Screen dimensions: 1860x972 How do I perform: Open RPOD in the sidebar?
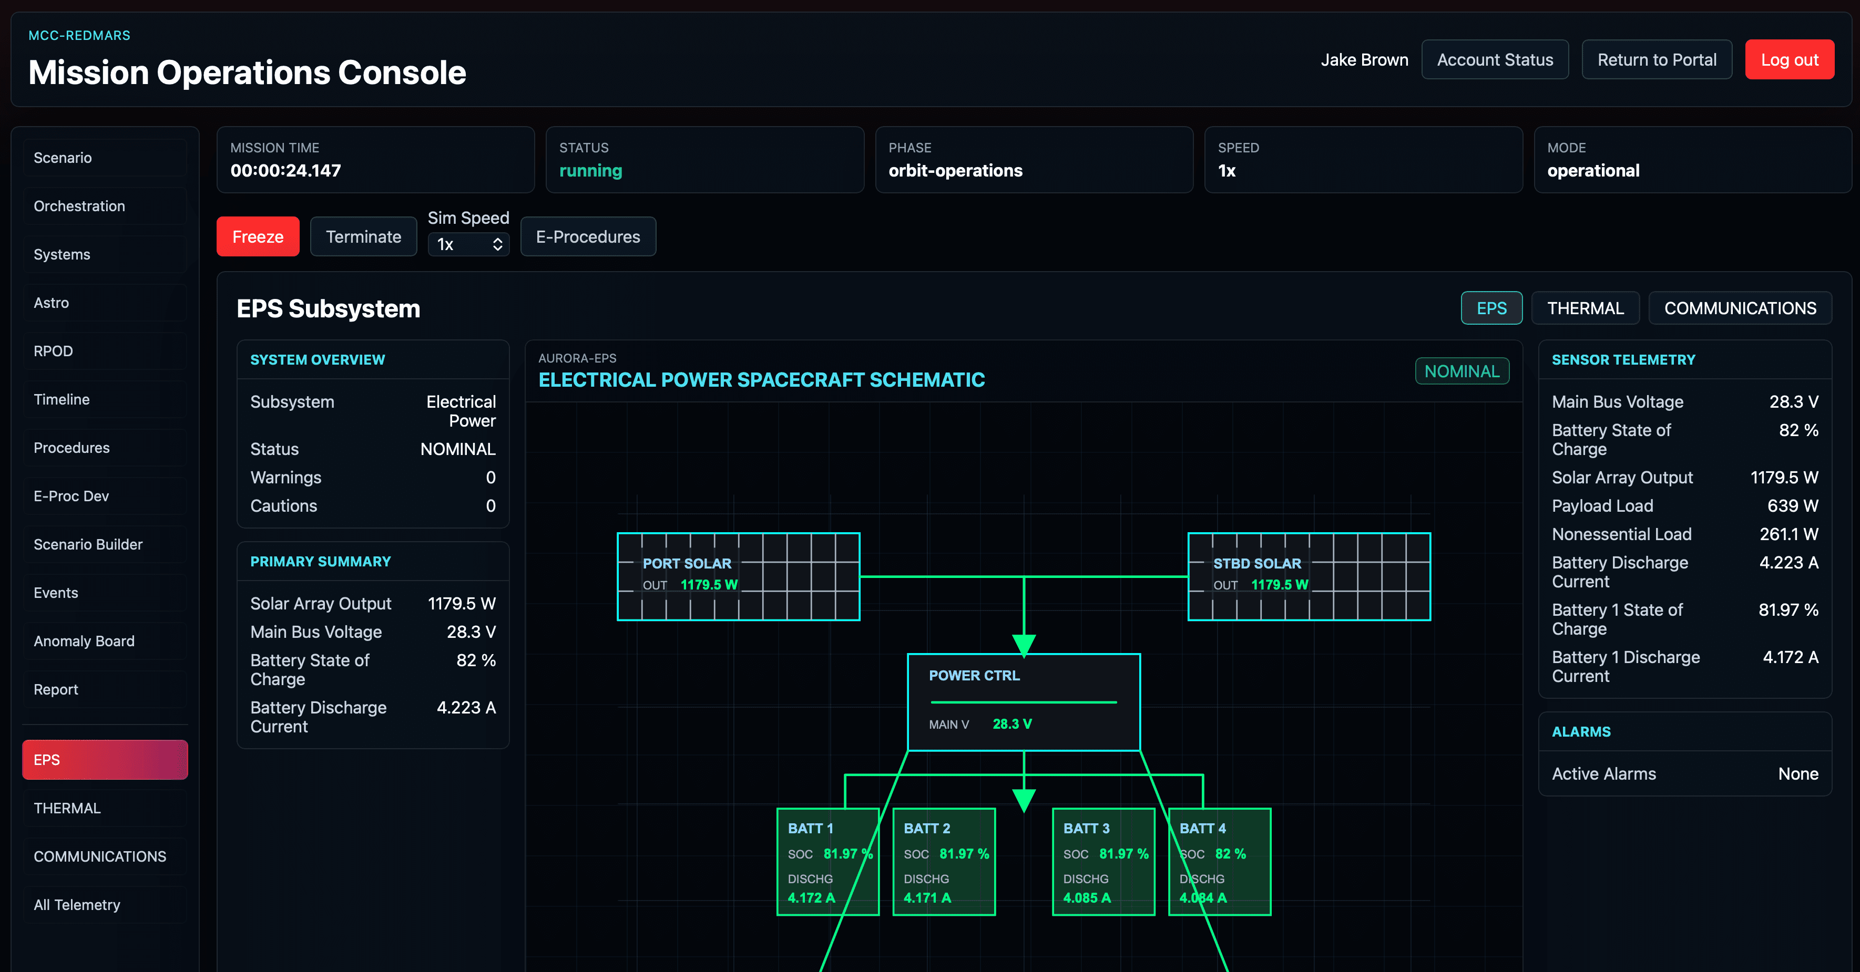click(105, 350)
